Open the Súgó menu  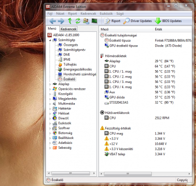click(x=120, y=14)
